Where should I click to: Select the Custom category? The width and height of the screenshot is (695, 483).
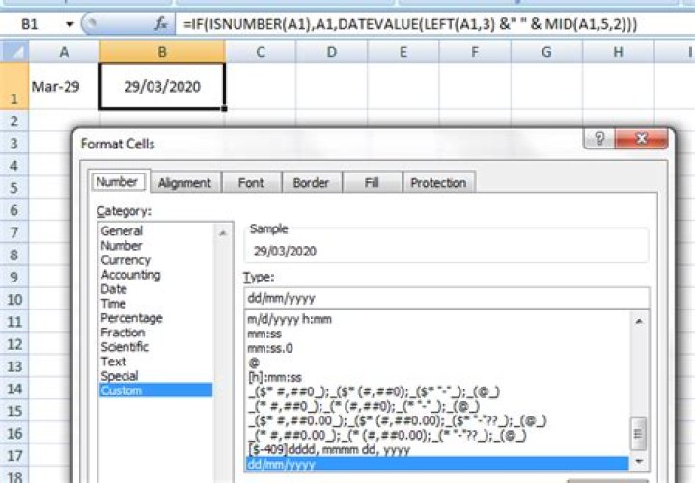point(155,390)
